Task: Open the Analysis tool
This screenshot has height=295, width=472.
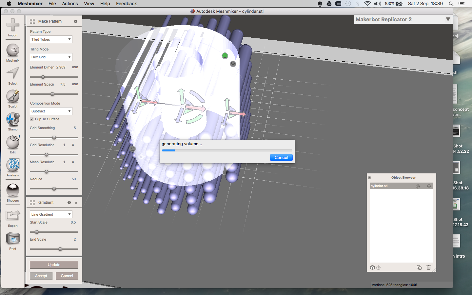Action: (13, 167)
